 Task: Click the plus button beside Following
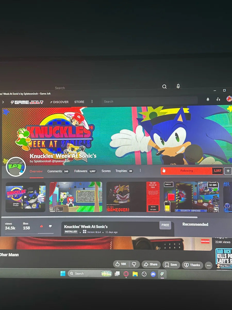(x=228, y=171)
